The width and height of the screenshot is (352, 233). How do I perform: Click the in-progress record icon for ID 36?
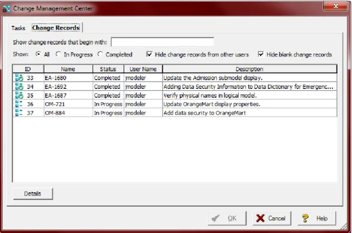pyautogui.click(x=19, y=104)
